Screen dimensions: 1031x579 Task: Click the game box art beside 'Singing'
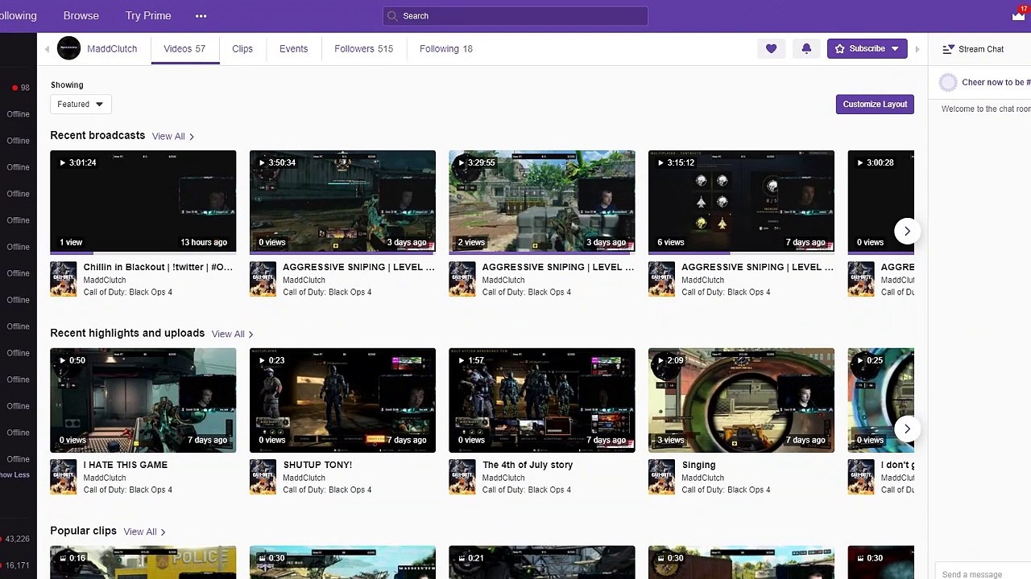coord(661,477)
